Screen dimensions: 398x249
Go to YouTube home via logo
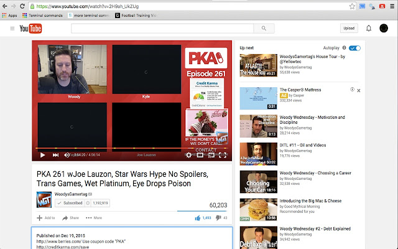point(30,29)
